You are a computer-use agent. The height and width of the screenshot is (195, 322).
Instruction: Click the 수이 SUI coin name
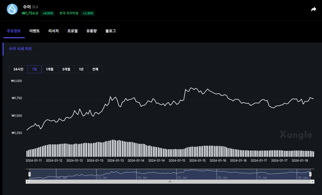[30, 7]
